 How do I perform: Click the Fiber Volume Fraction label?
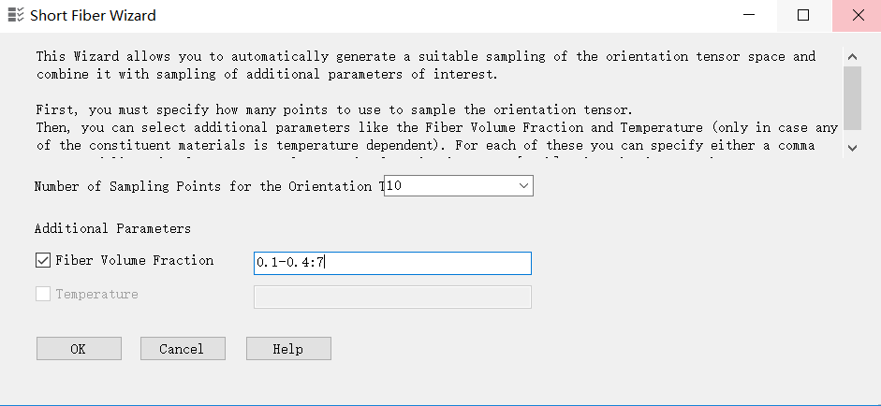(135, 261)
